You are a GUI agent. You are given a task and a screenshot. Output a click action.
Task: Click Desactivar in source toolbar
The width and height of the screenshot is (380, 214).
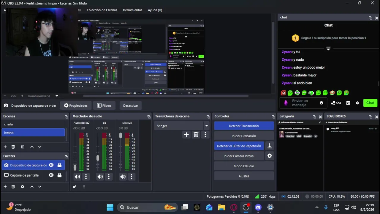(x=131, y=106)
